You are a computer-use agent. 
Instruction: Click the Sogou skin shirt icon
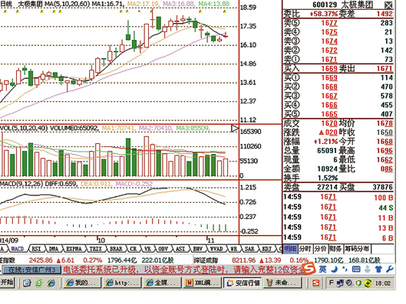click(x=378, y=270)
